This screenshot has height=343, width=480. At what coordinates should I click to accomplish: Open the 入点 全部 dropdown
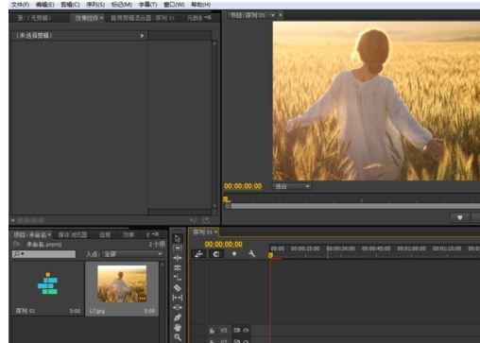pos(132,254)
